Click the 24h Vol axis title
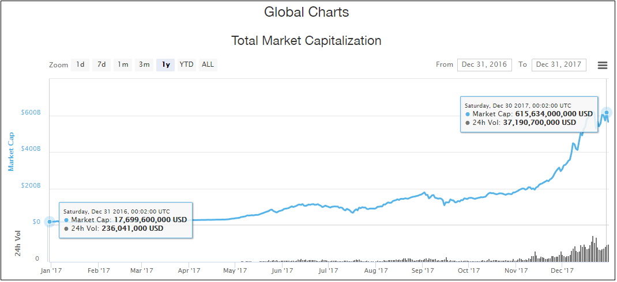The height and width of the screenshot is (282, 617). [18, 243]
